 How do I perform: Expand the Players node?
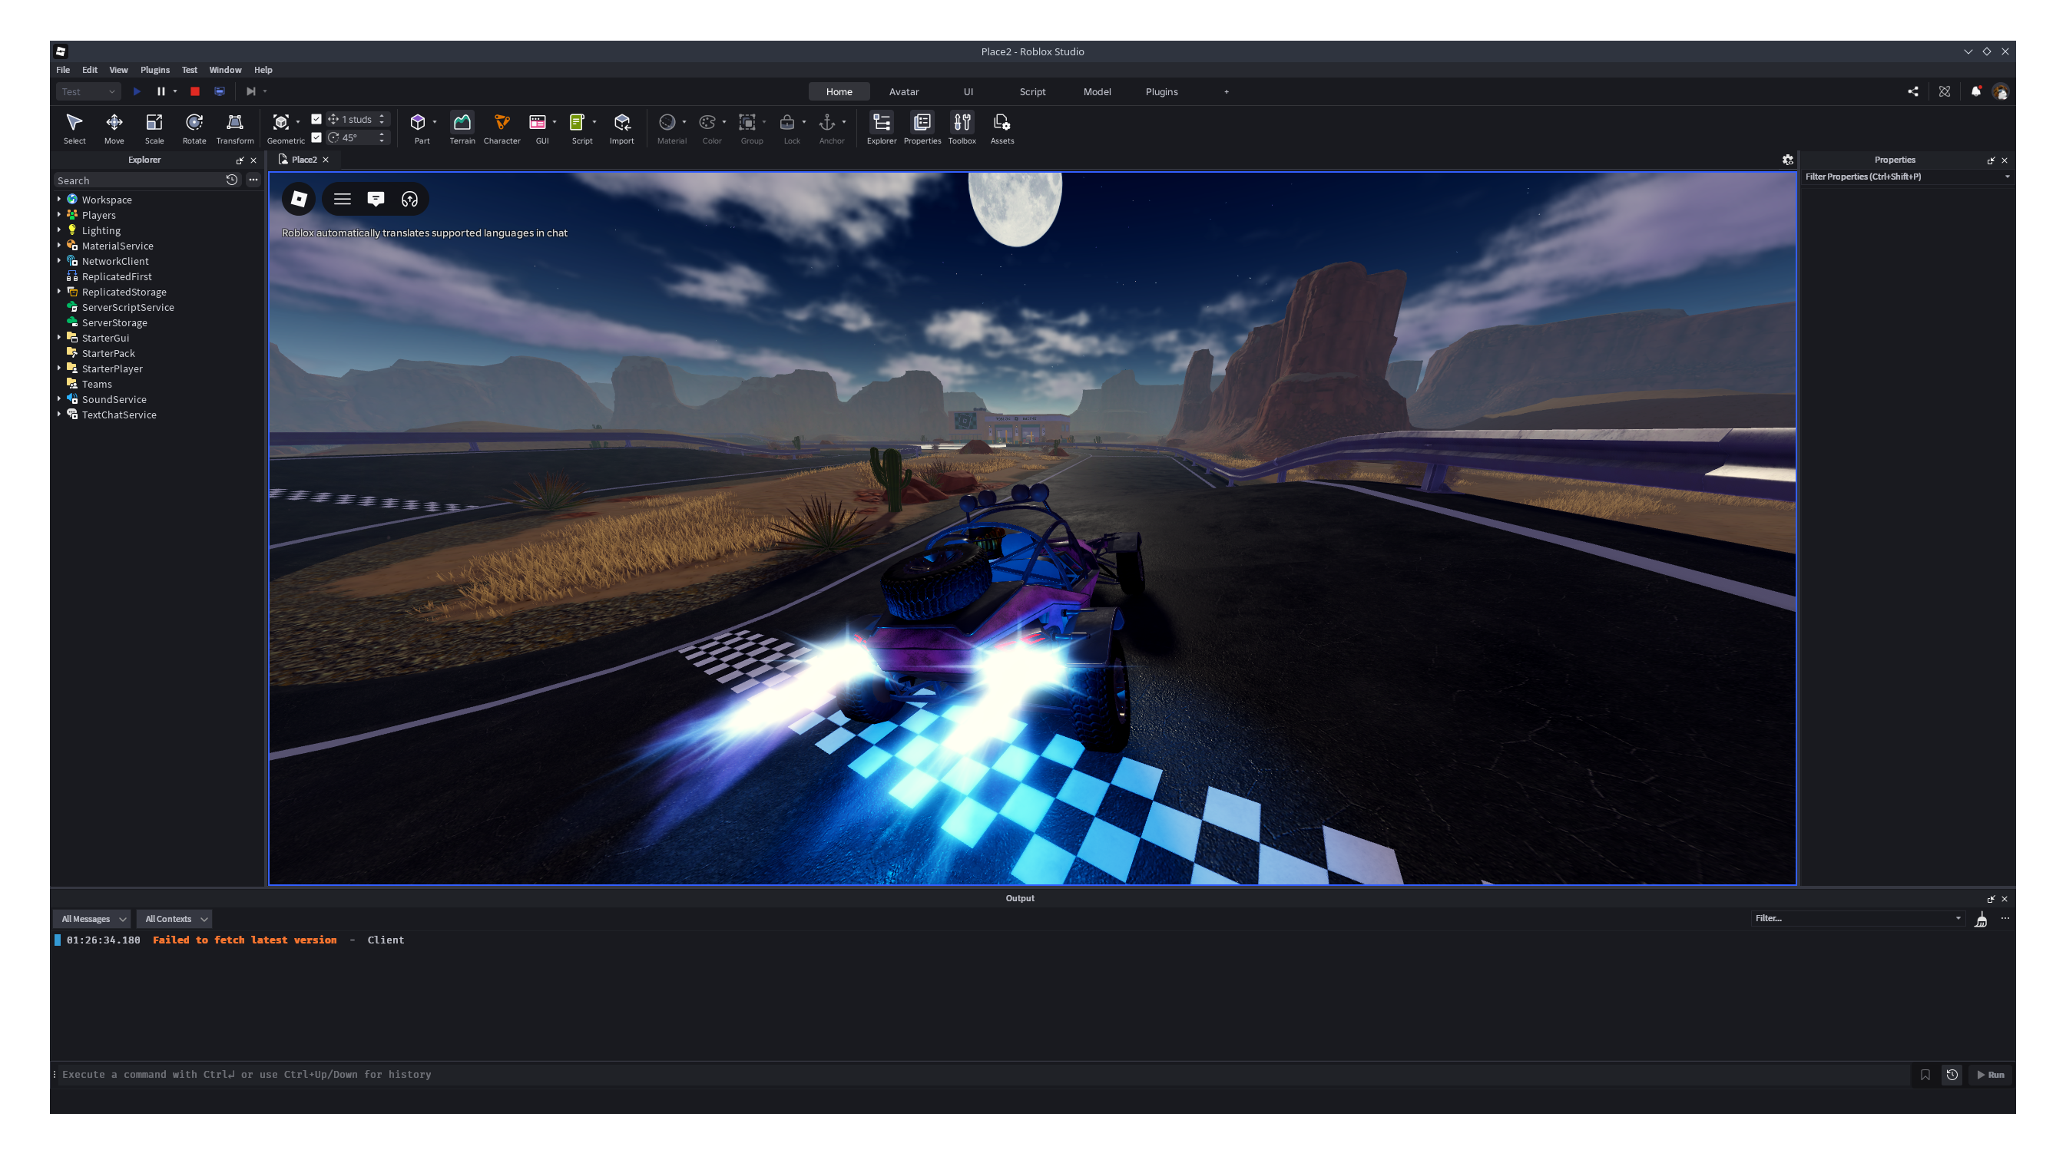pos(59,214)
